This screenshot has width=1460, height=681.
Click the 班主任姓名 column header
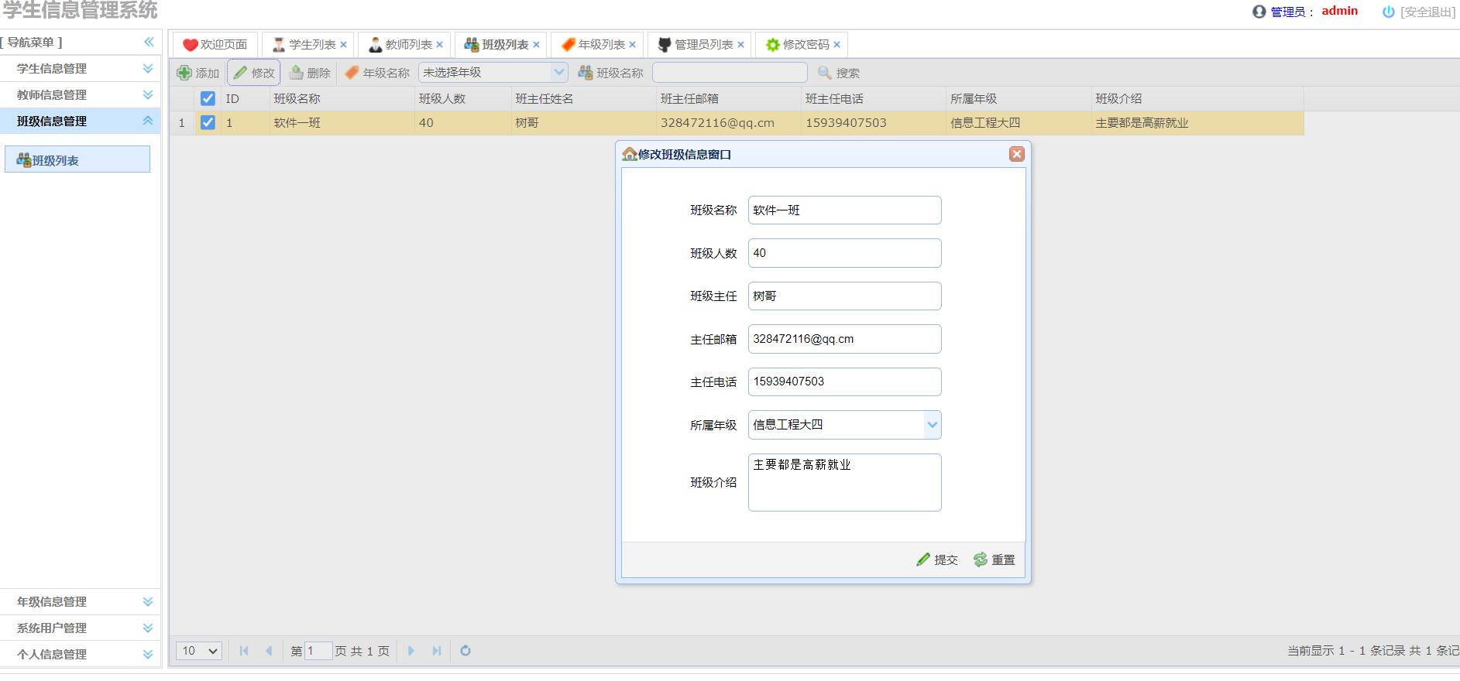(583, 98)
